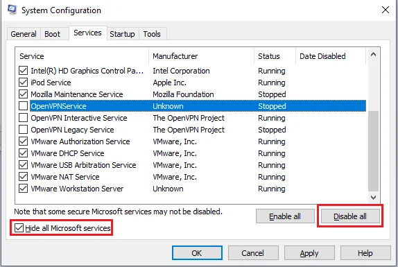This screenshot has height=267, width=398.
Task: Select the Mozilla Maintenance Service row name
Action: coord(77,94)
